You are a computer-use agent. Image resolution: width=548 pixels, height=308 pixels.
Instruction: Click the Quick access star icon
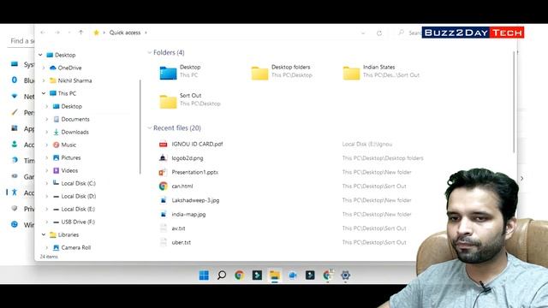[96, 33]
